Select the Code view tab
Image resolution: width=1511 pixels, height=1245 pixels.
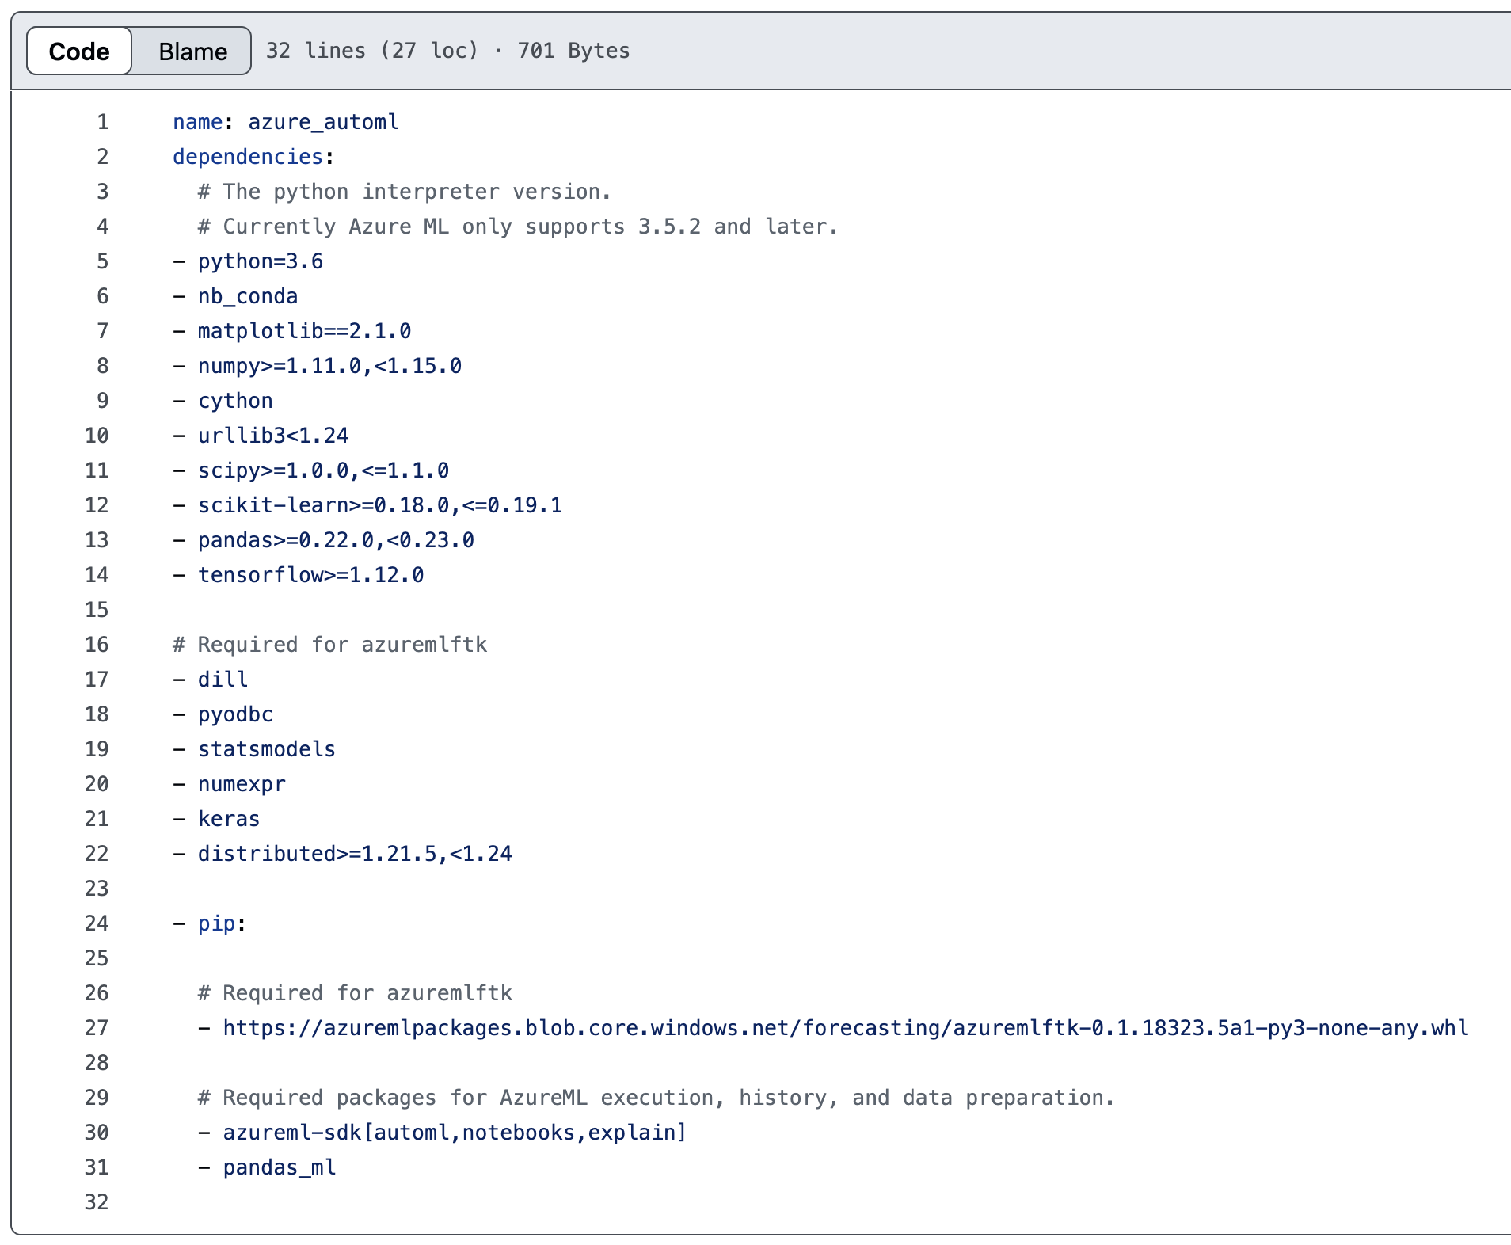click(79, 51)
